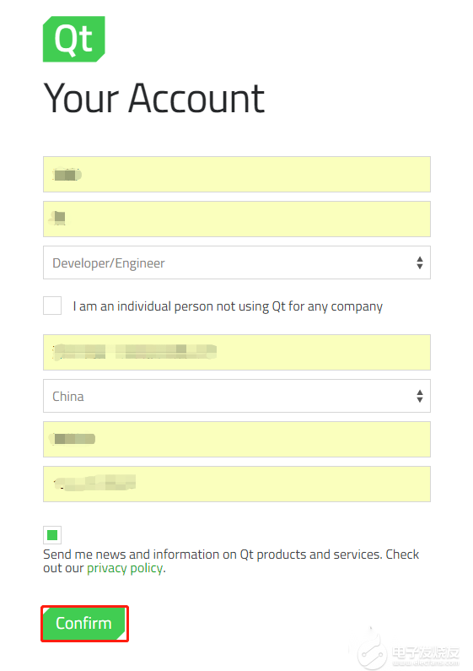Focus the yellow field above the China dropdown
The width and height of the screenshot is (473, 671).
236,352
